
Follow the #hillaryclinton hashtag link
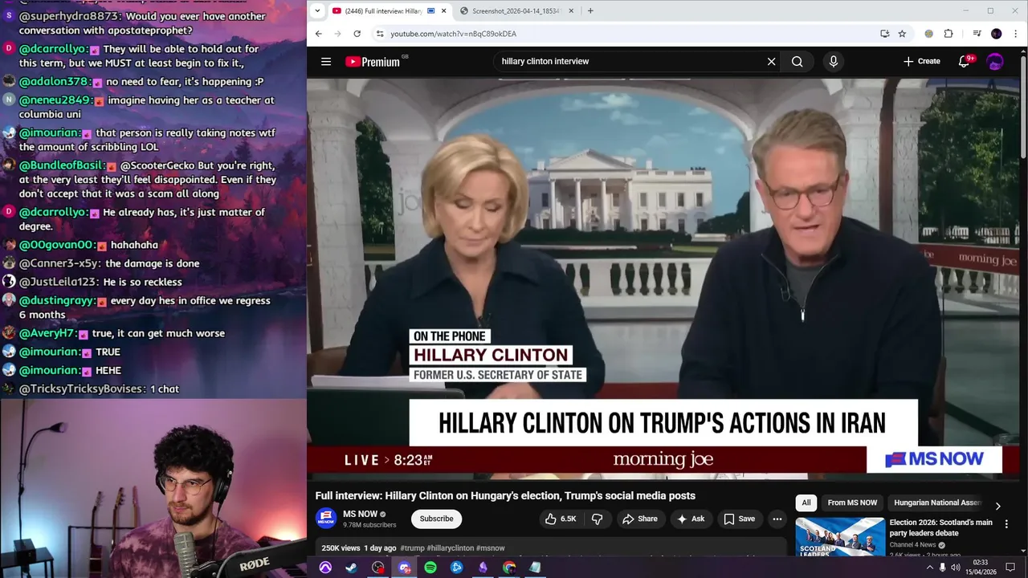[451, 548]
